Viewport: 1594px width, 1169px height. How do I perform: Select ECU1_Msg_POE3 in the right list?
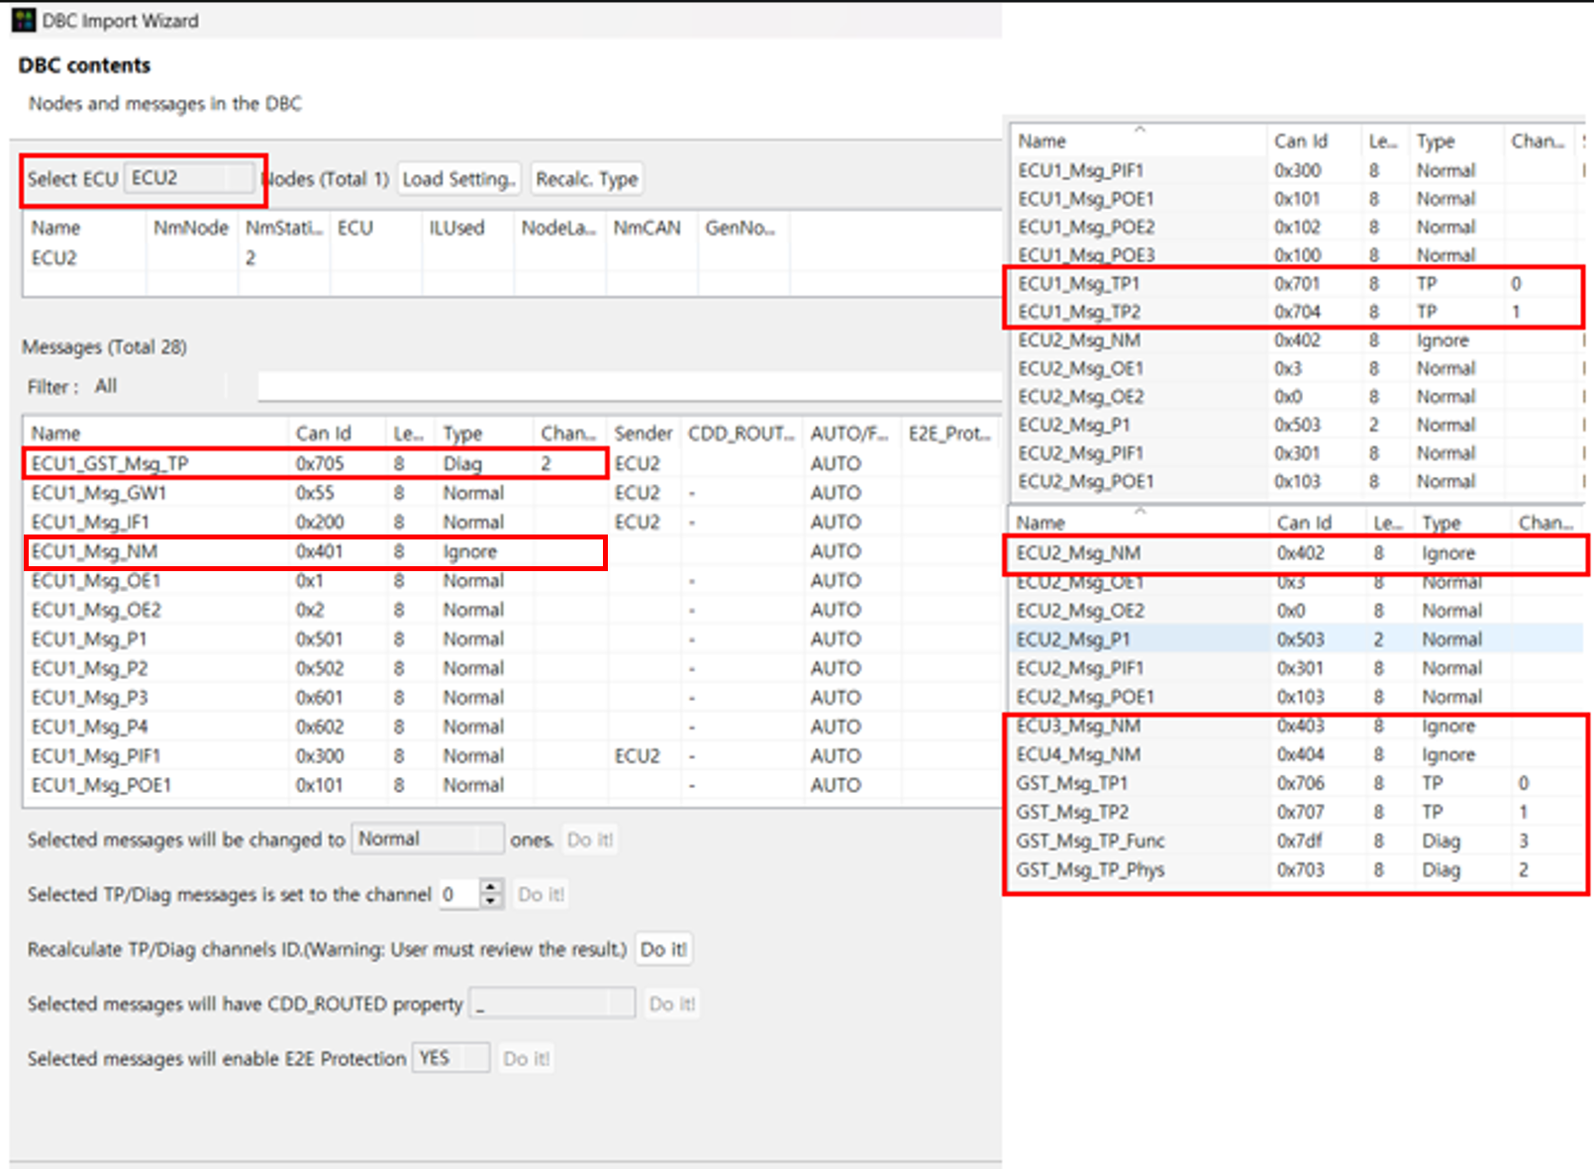click(x=1297, y=254)
